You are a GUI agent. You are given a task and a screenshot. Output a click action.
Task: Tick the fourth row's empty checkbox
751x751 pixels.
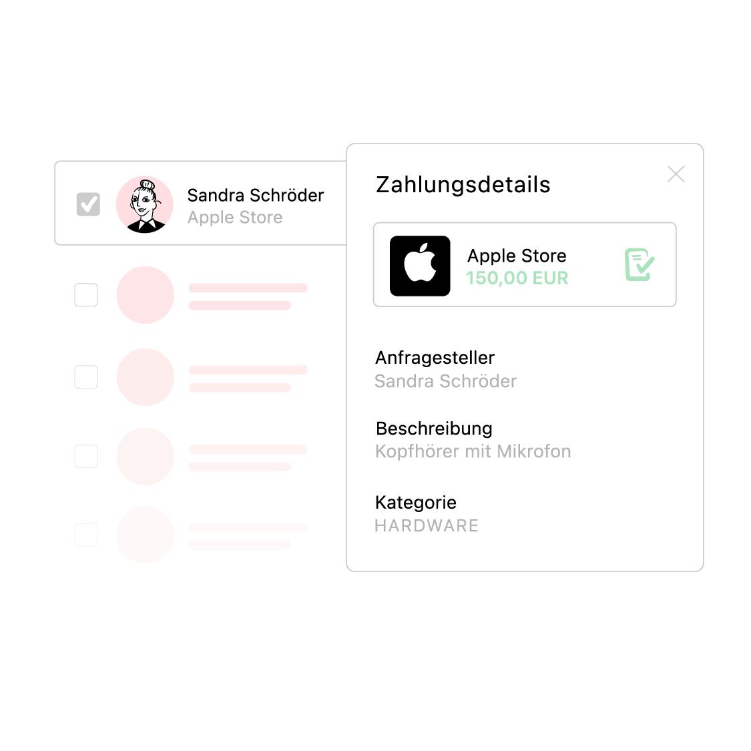[86, 456]
